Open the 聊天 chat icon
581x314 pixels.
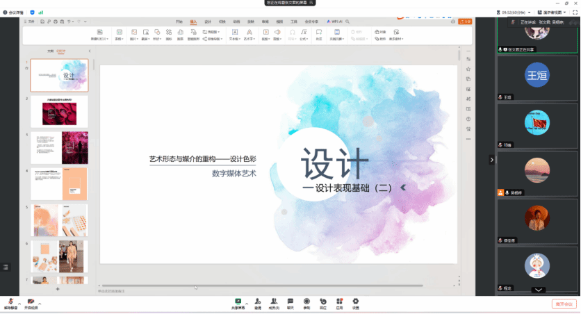[290, 303]
